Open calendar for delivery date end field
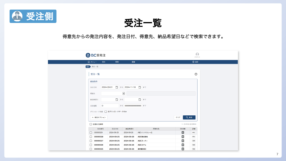The width and height of the screenshot is (286, 161). click(x=140, y=100)
